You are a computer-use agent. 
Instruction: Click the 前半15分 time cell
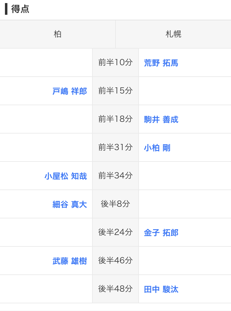pos(115,91)
